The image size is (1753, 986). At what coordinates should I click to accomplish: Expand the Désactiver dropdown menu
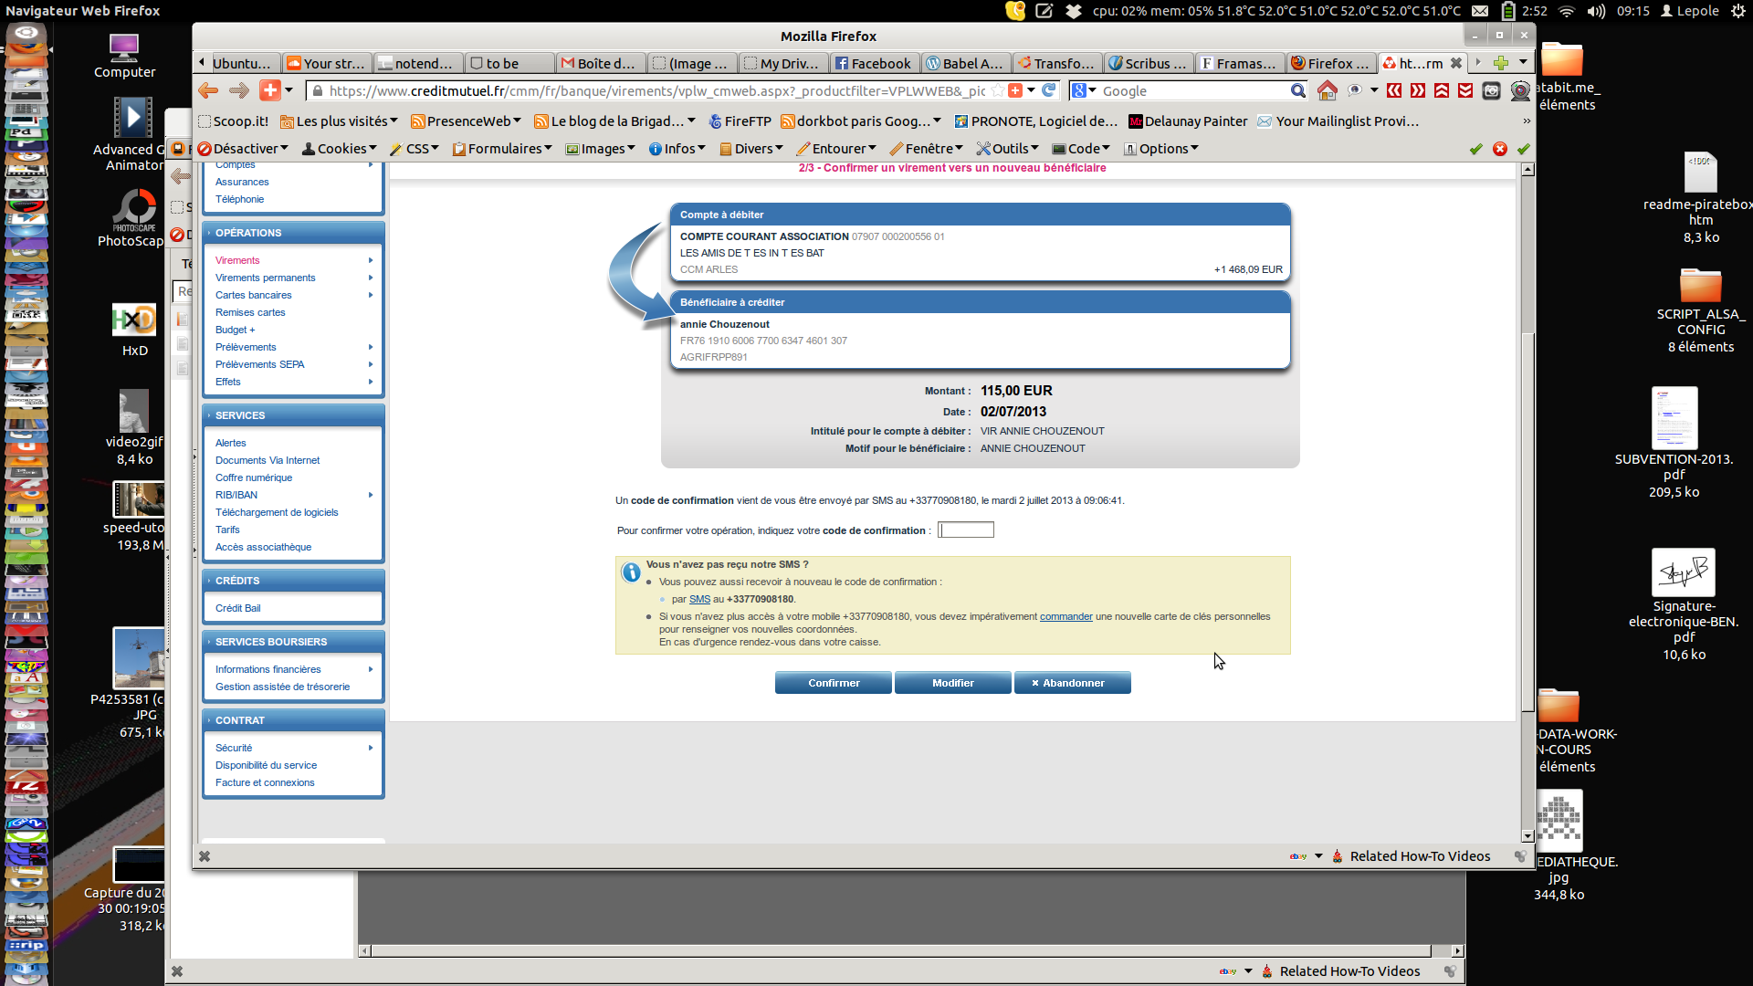tap(243, 149)
